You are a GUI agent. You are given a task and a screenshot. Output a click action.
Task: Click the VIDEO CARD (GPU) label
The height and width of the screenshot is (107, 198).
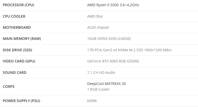tap(19, 61)
